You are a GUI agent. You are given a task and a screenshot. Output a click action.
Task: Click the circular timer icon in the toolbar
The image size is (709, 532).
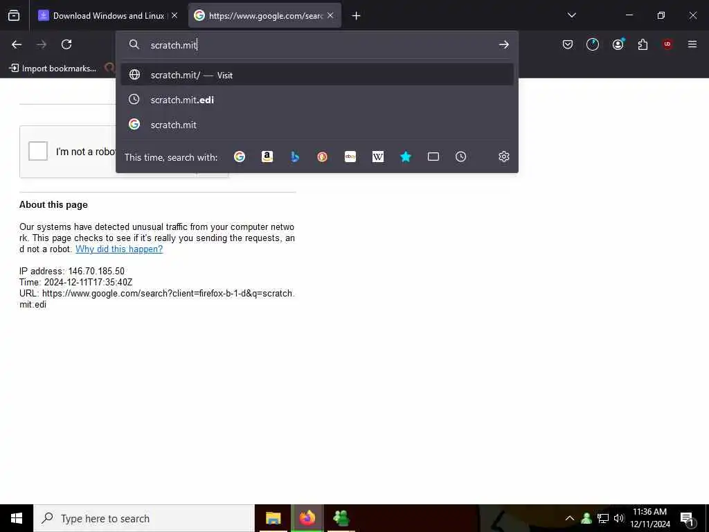point(593,44)
